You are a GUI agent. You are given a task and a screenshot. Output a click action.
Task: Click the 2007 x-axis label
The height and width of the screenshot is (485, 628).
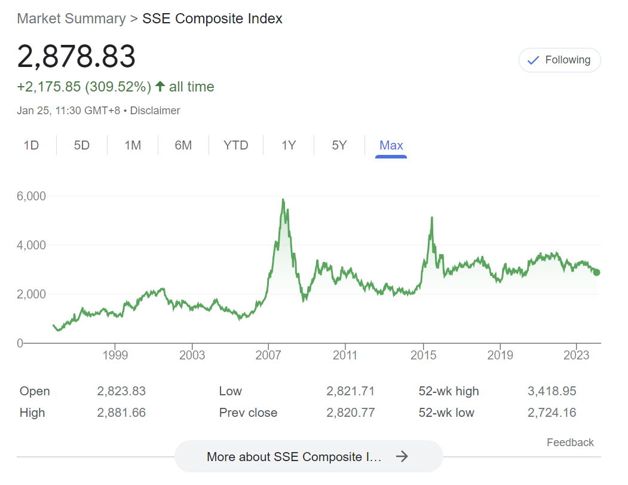click(x=268, y=355)
